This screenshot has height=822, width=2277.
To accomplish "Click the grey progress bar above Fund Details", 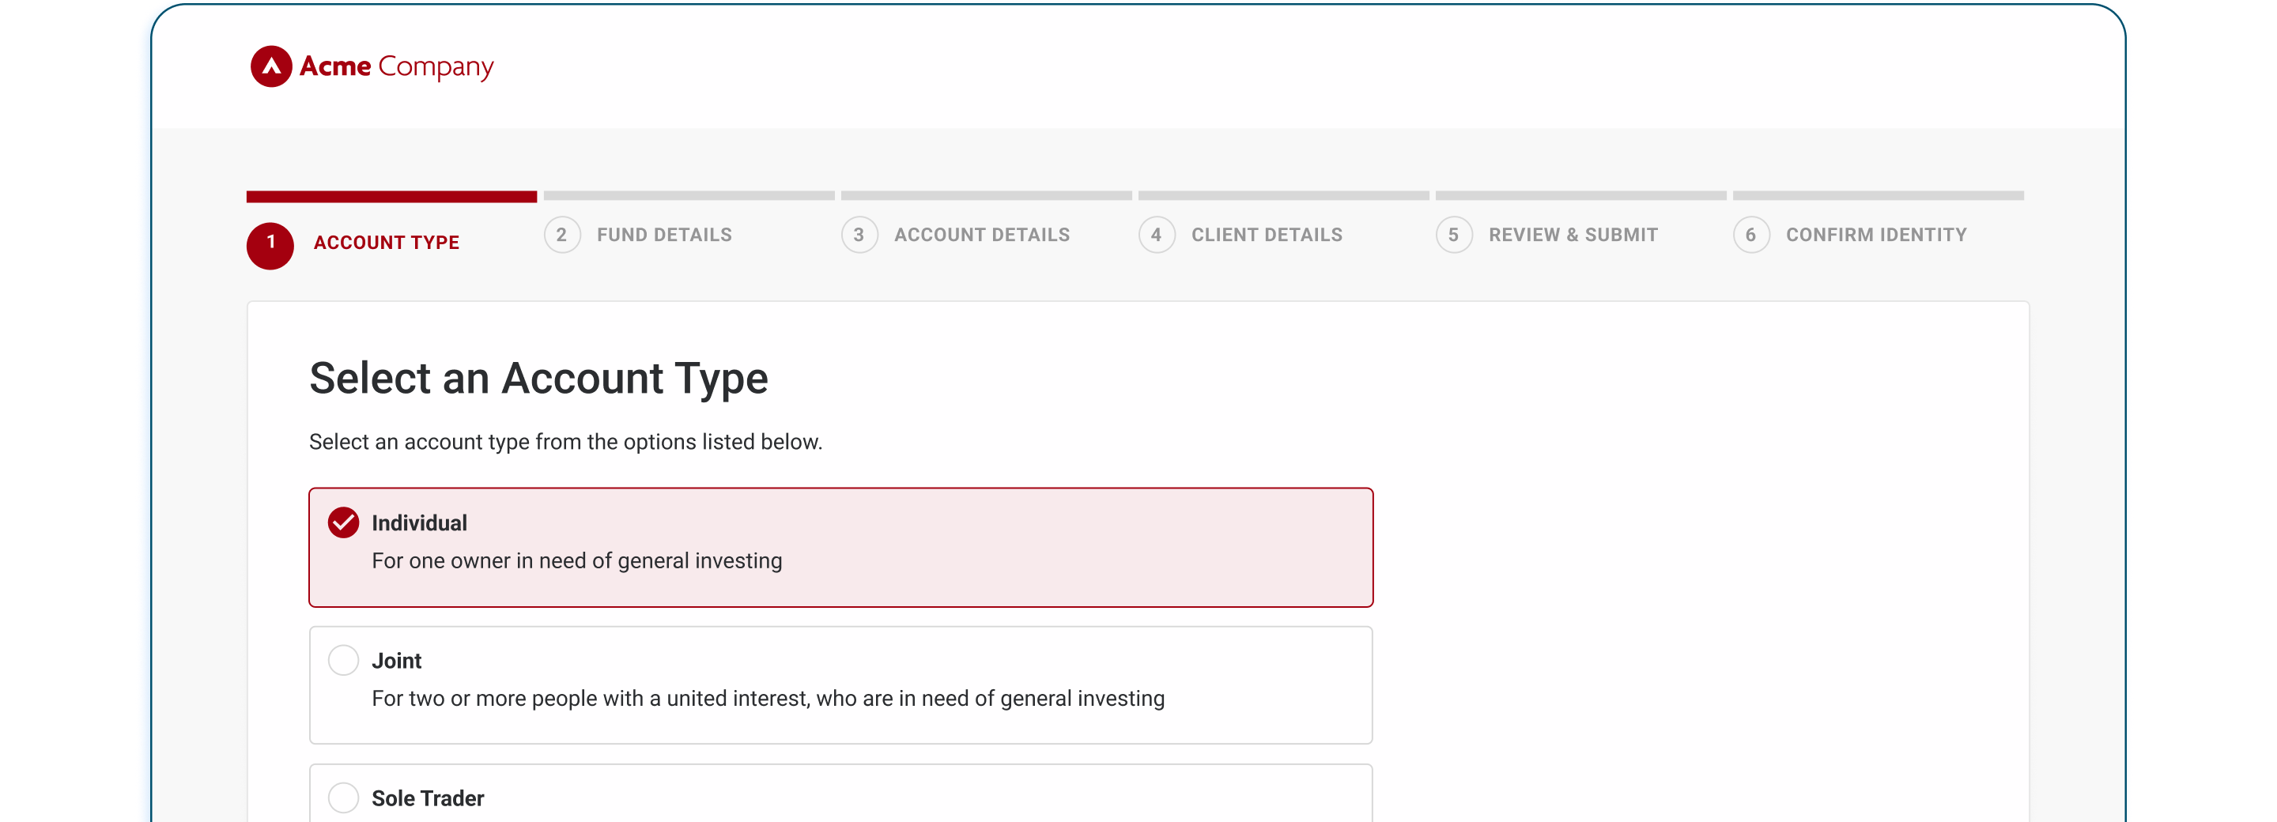I will point(689,195).
